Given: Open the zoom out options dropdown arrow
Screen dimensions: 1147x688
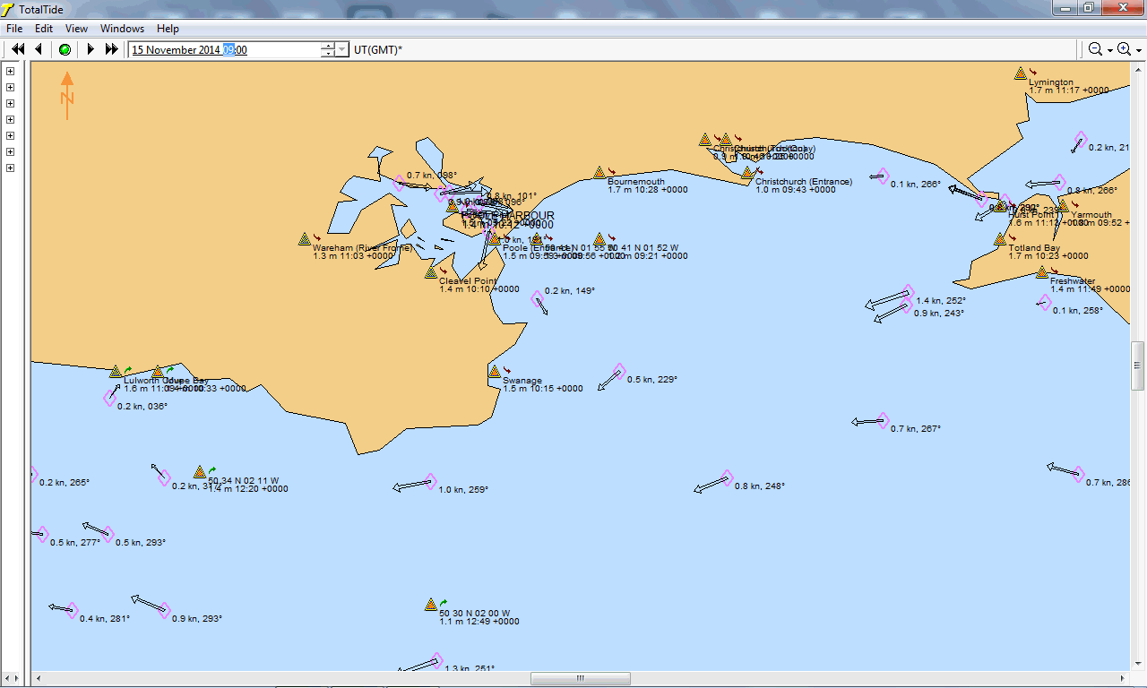Looking at the screenshot, I should click(x=1109, y=50).
